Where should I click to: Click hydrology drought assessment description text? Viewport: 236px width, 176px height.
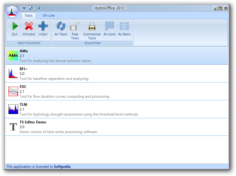79,114
